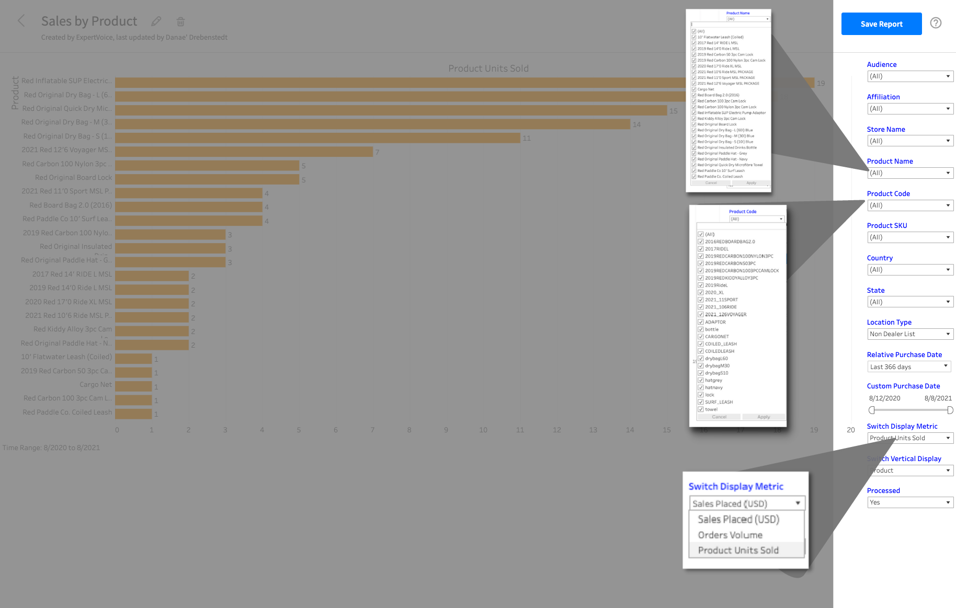Select the Red Original Board Lock bar
The width and height of the screenshot is (956, 608).
tap(207, 179)
